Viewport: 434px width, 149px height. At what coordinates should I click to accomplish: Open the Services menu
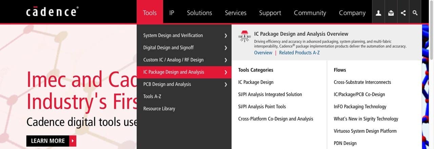tap(236, 13)
